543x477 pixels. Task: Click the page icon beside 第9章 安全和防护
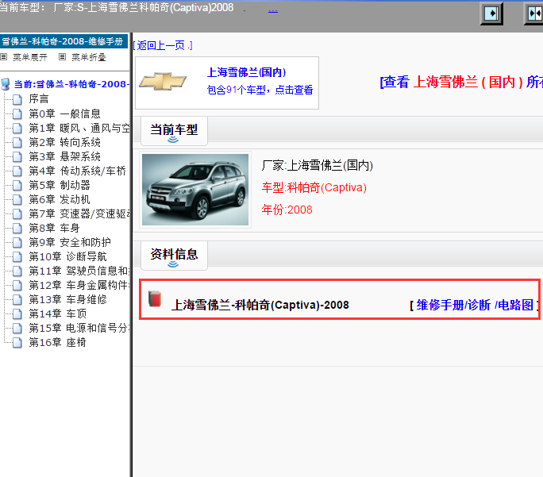pyautogui.click(x=17, y=243)
